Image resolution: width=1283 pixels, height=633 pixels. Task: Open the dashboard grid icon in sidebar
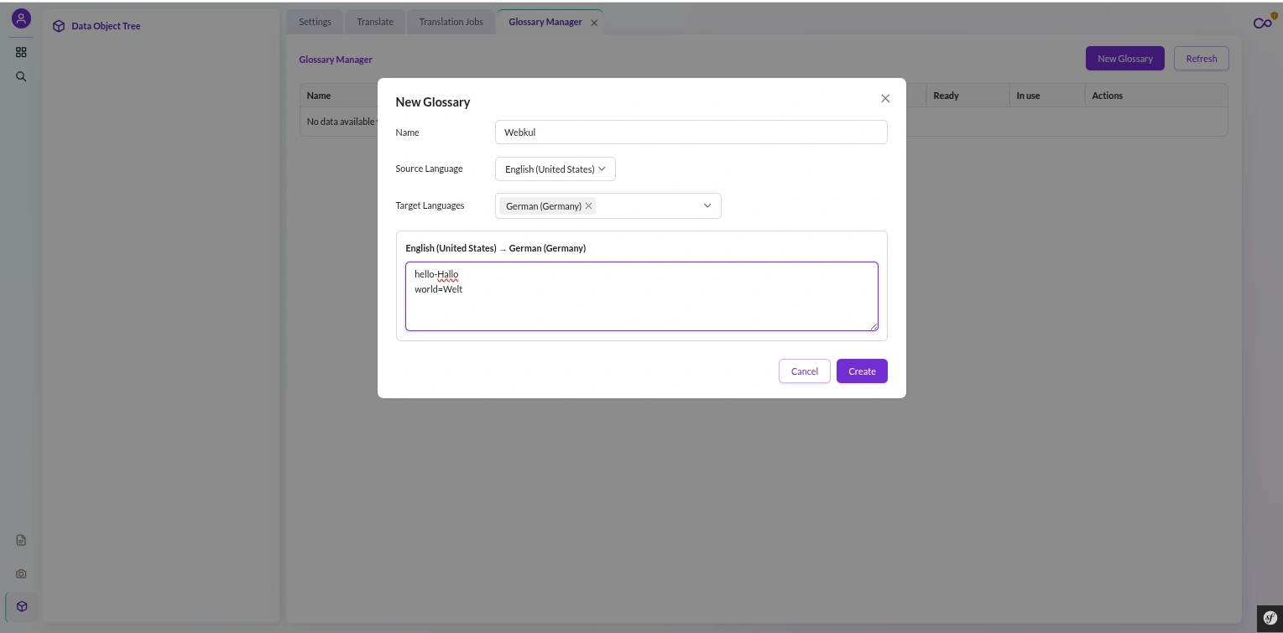pos(21,52)
